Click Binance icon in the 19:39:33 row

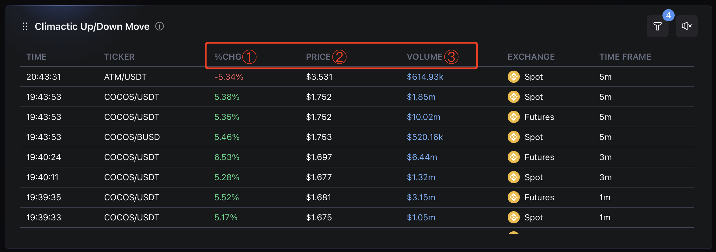tap(513, 217)
